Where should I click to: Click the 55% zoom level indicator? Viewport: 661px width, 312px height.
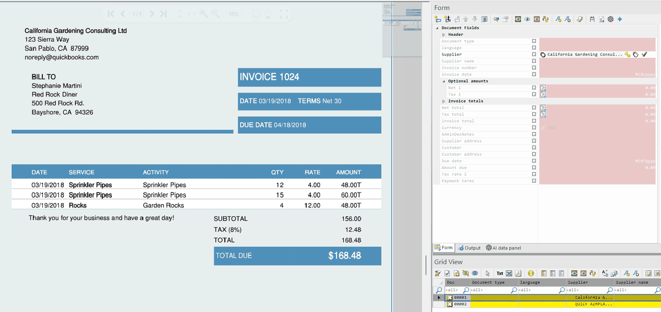point(234,14)
